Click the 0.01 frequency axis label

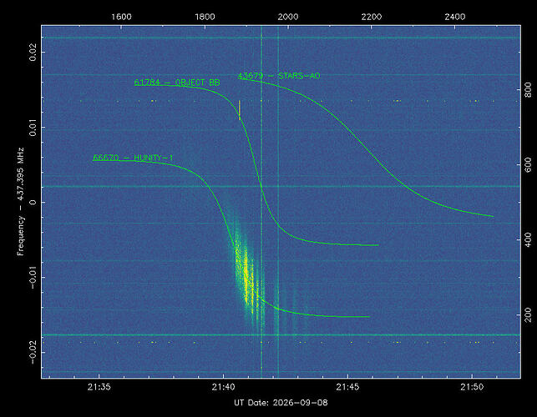[33, 128]
